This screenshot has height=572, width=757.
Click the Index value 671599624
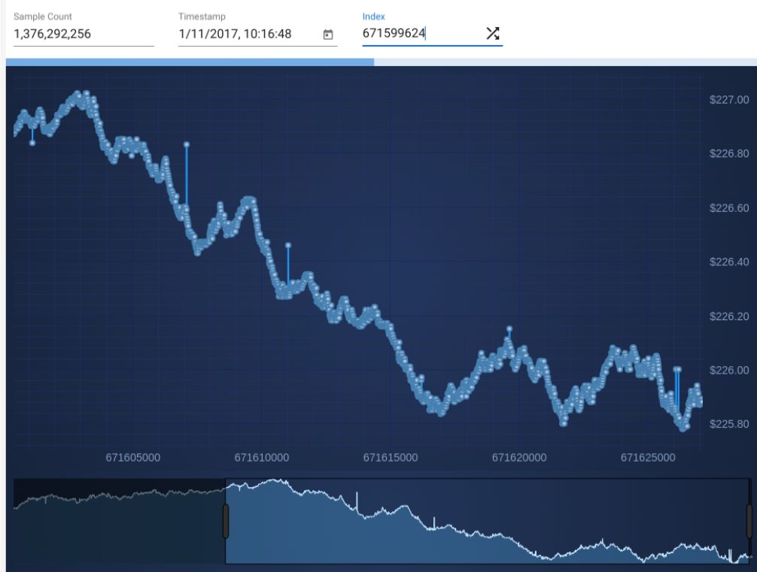point(394,34)
